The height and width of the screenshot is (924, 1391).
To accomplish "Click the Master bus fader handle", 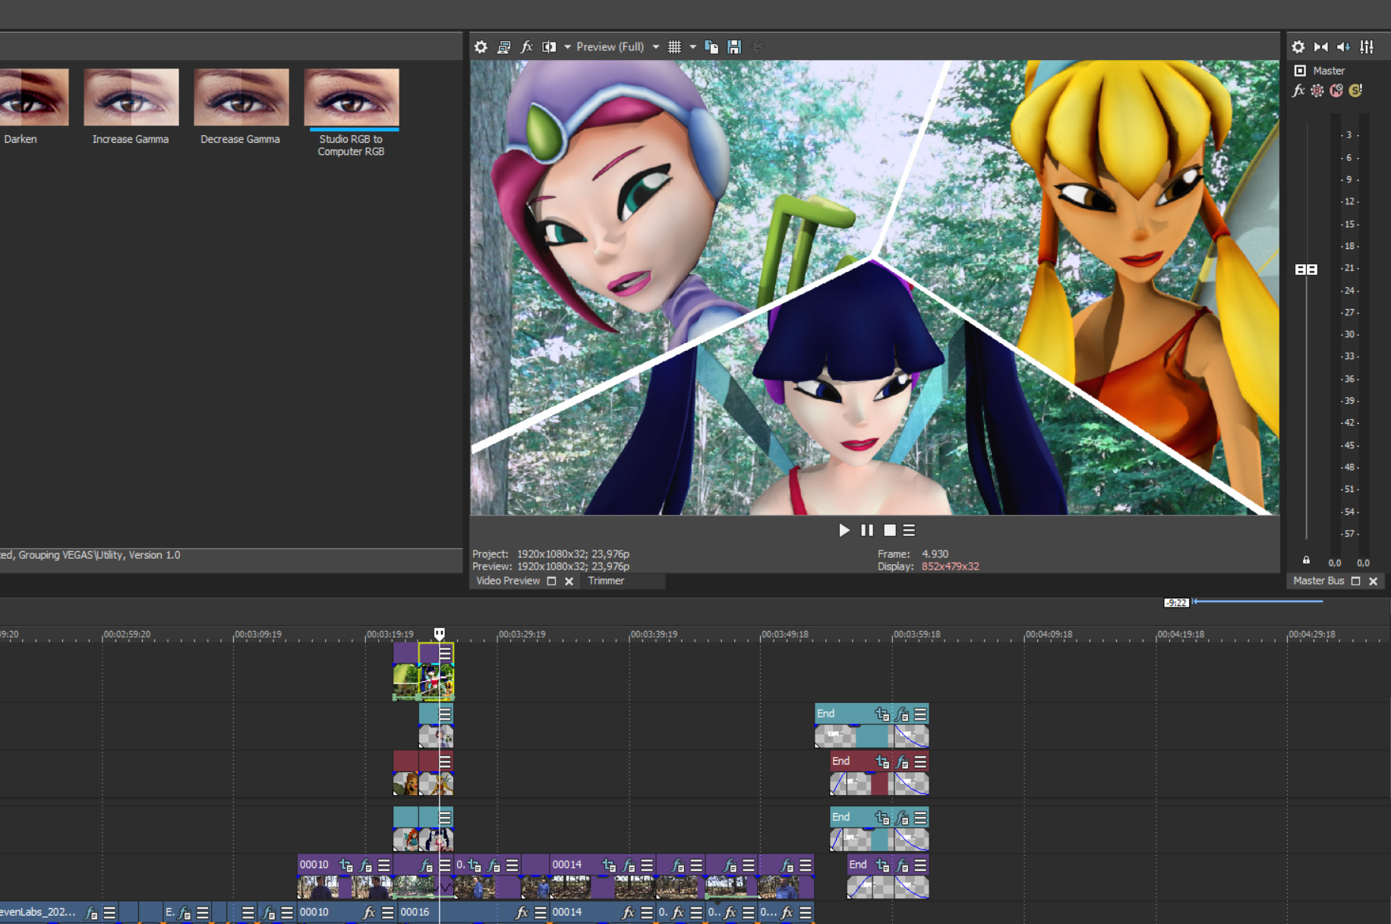I will pos(1306,270).
